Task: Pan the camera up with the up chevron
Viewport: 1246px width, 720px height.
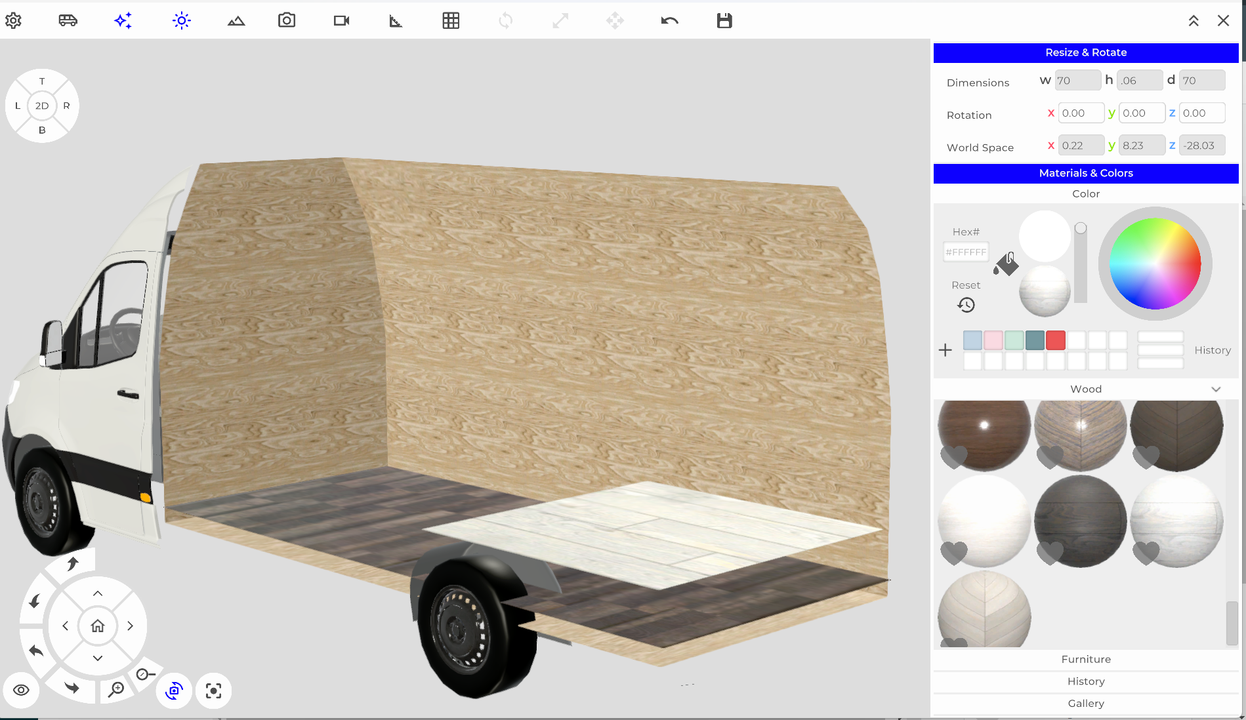Action: click(98, 593)
